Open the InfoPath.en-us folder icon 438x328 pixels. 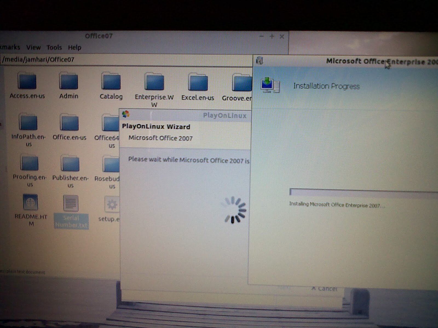click(x=28, y=122)
